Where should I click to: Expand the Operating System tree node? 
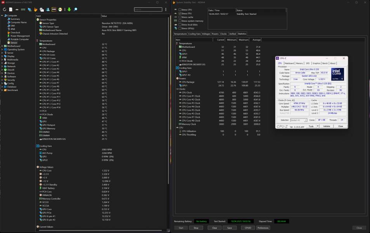(2, 50)
